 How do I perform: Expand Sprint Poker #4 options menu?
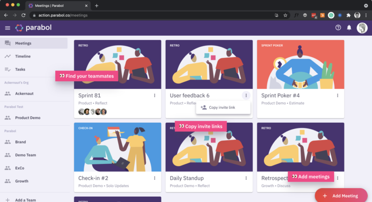[338, 96]
